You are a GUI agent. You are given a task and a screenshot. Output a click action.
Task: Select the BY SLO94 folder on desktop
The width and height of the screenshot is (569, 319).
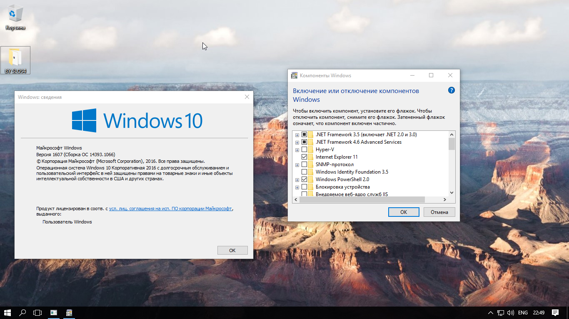tap(15, 61)
